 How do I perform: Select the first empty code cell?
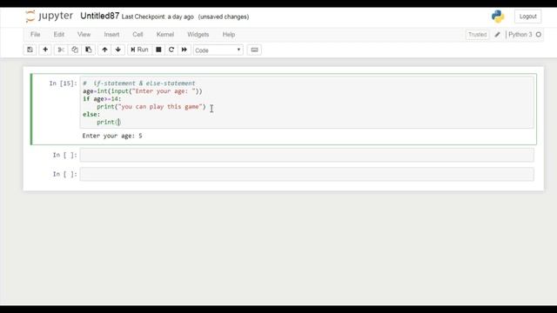(306, 155)
